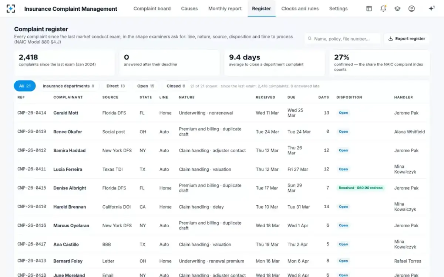Viewport: 444px width, 277px height.
Task: Click Denise Albright name
Action: (x=70, y=188)
